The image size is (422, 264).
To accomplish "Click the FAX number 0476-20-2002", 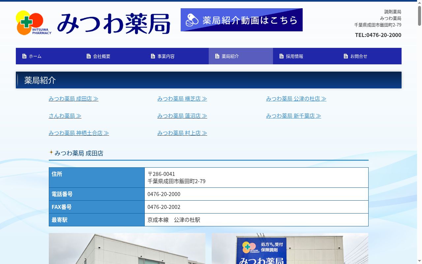I will pos(164,207).
